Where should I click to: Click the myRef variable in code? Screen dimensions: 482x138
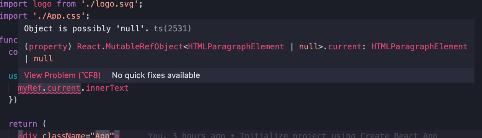point(30,88)
